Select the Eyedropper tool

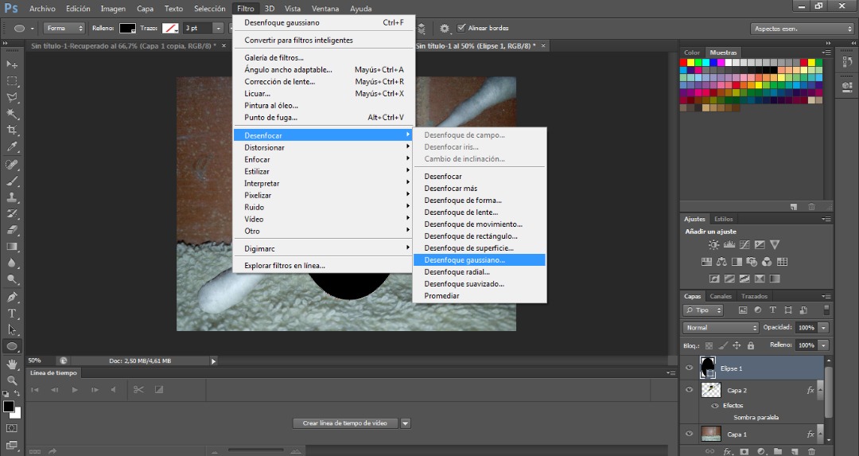[x=12, y=147]
